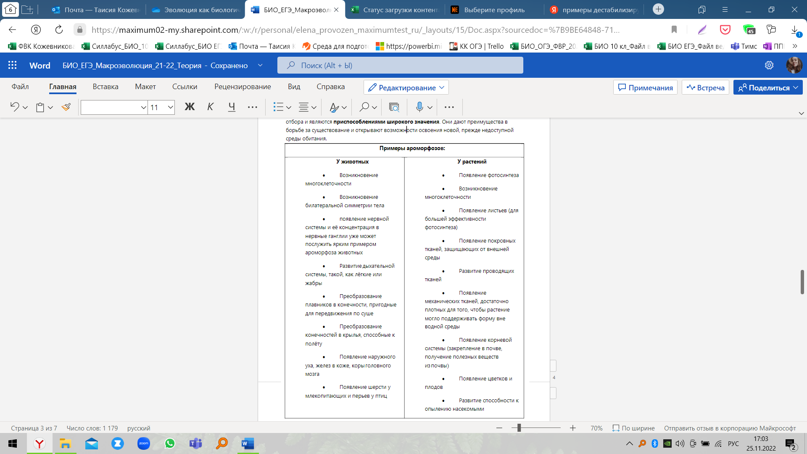
Task: Toggle underline formatting (Ч)
Action: coord(232,107)
